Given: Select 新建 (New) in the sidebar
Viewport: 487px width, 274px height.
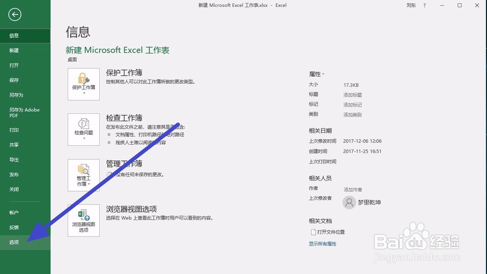Looking at the screenshot, I should point(25,50).
